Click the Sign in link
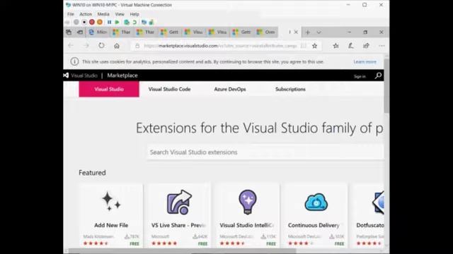Viewport: 453px width, 254px height. (360, 76)
